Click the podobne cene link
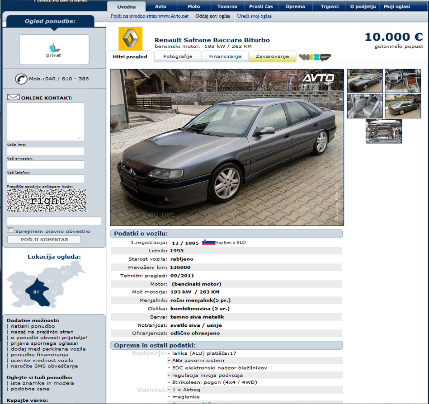The image size is (429, 404). (30, 389)
